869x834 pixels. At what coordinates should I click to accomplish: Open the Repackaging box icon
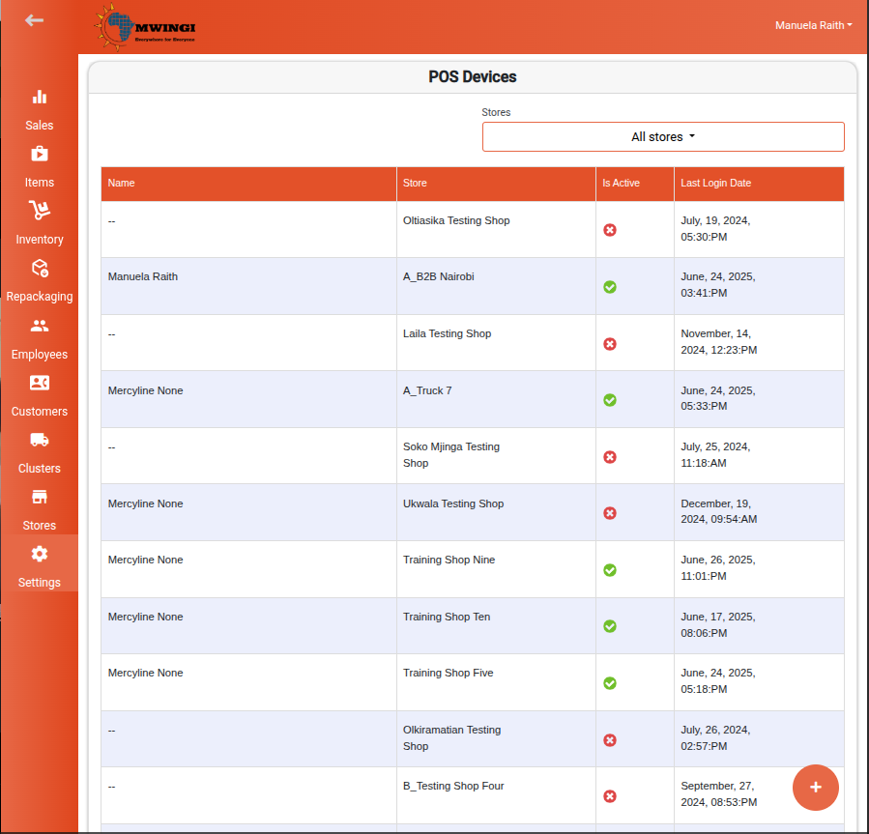point(40,269)
